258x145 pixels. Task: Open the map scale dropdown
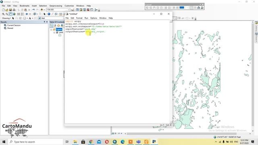pos(69,10)
